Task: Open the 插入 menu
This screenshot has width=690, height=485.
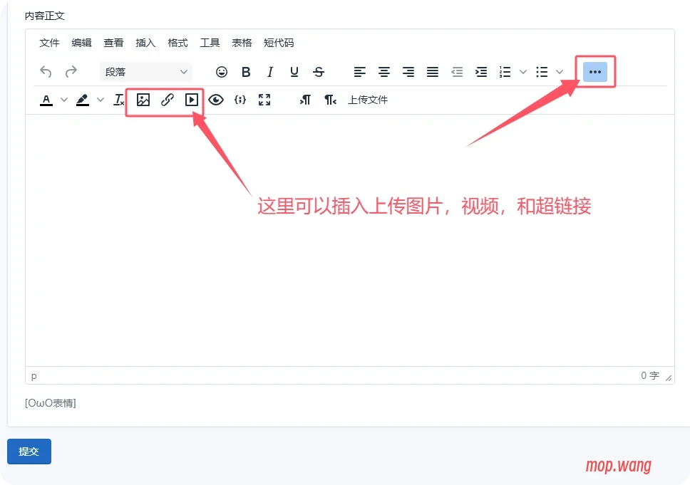Action: (145, 43)
